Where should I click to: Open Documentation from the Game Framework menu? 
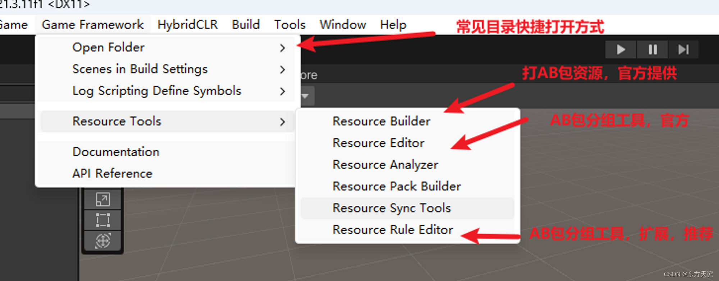click(x=116, y=151)
